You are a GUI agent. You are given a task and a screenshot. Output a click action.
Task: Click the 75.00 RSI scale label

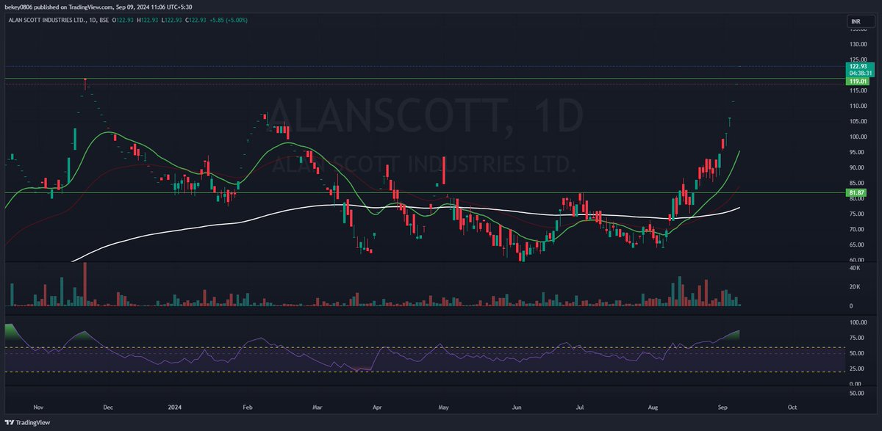point(857,338)
